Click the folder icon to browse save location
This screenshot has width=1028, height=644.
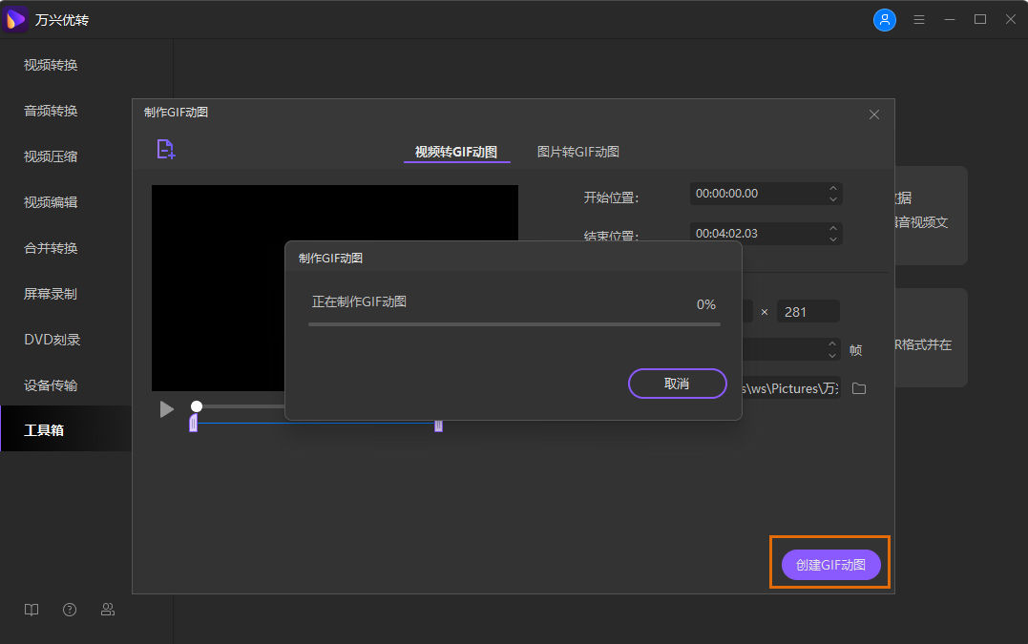coord(858,388)
